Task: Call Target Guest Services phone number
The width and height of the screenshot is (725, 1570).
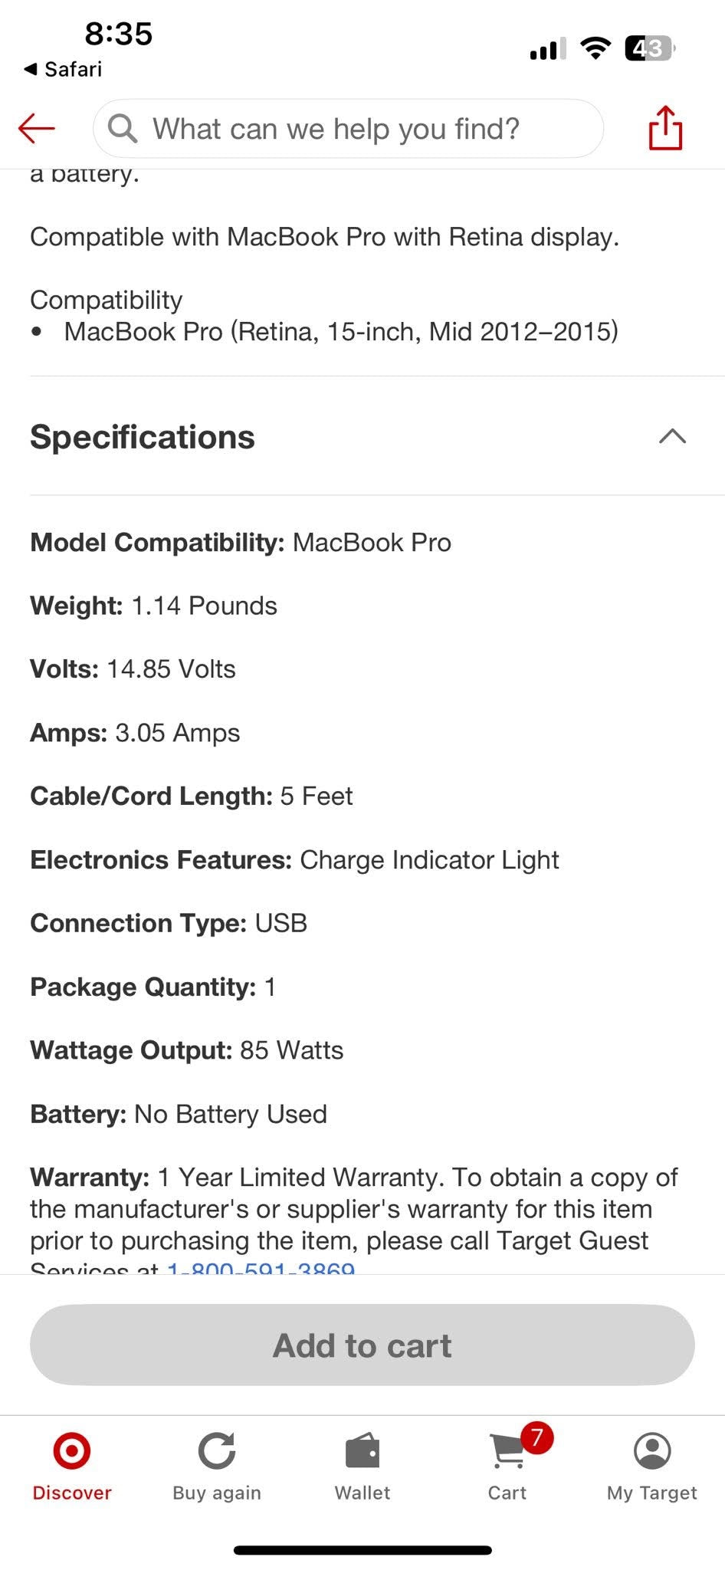Action: click(261, 1266)
